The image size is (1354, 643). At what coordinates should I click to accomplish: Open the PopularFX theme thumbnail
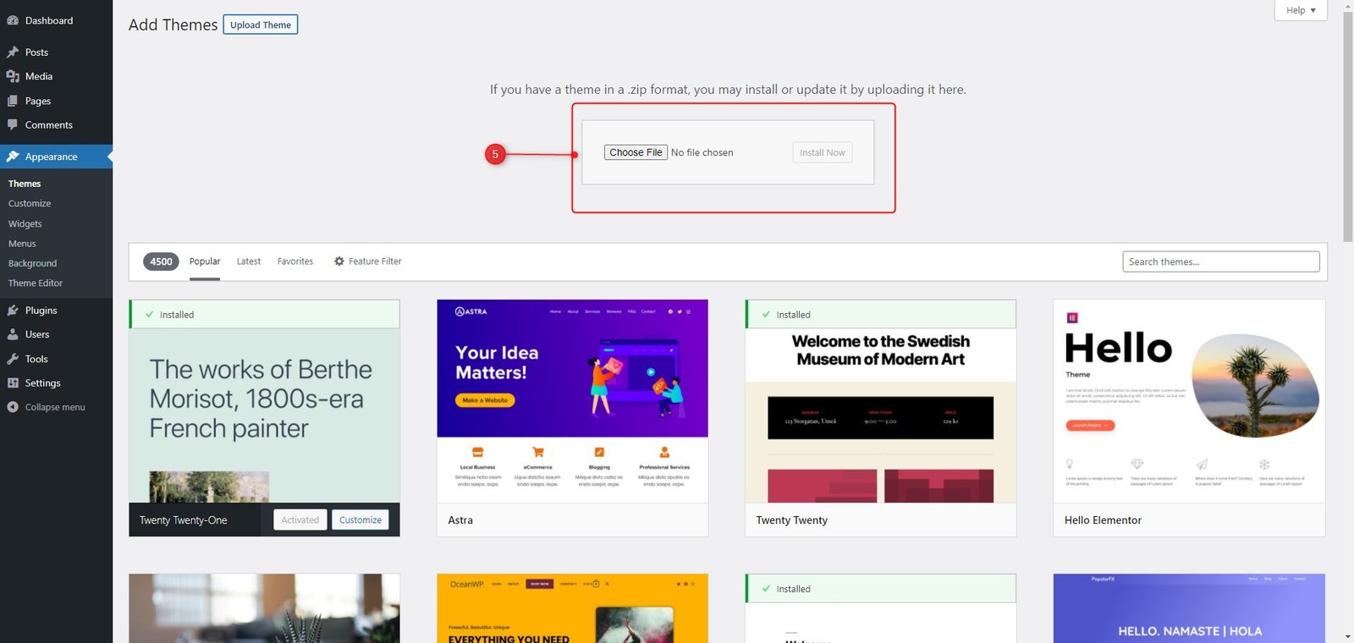click(1189, 608)
